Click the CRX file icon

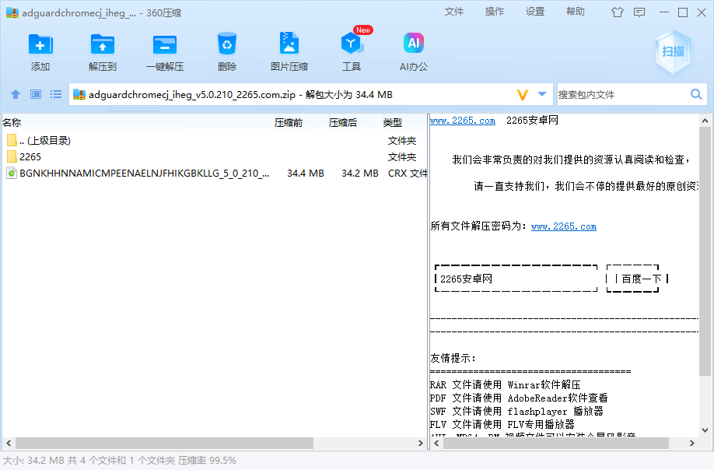point(12,173)
